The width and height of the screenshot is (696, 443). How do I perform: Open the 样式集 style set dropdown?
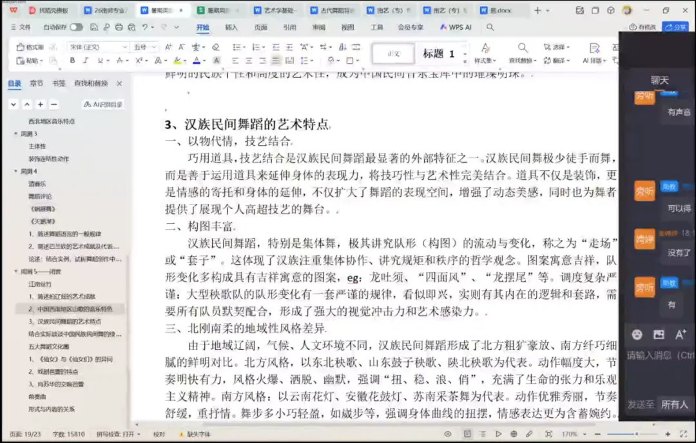(x=485, y=54)
